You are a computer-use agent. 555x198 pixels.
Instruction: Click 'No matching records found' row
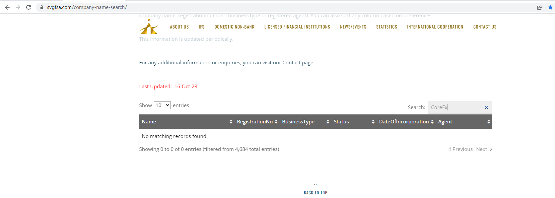(x=315, y=136)
